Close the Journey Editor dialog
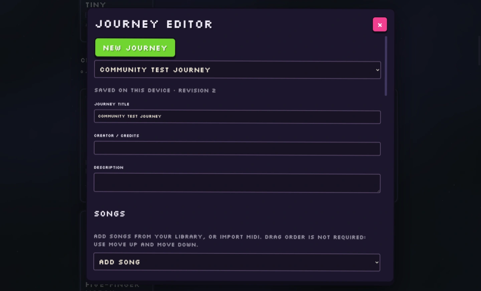Image resolution: width=481 pixels, height=291 pixels. 380,25
